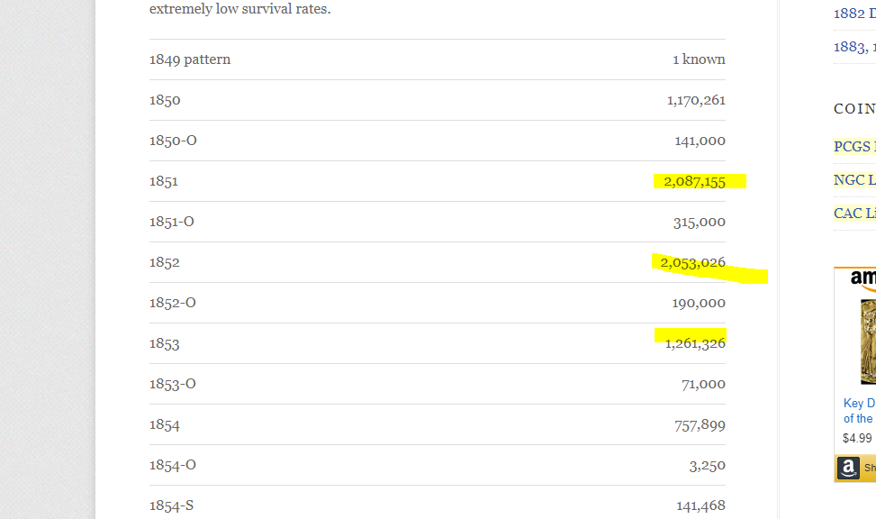Open the PCGS link in sidebar

tap(854, 147)
